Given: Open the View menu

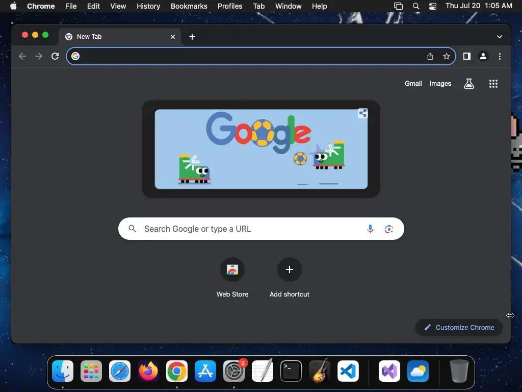Looking at the screenshot, I should pyautogui.click(x=118, y=6).
